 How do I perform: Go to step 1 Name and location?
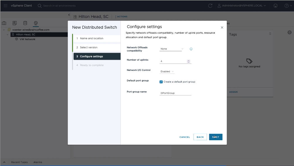point(91,38)
